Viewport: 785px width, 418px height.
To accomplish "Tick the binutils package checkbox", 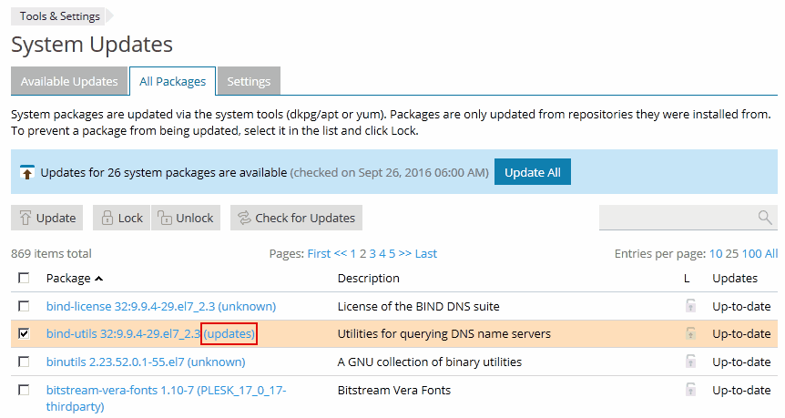I will point(24,362).
